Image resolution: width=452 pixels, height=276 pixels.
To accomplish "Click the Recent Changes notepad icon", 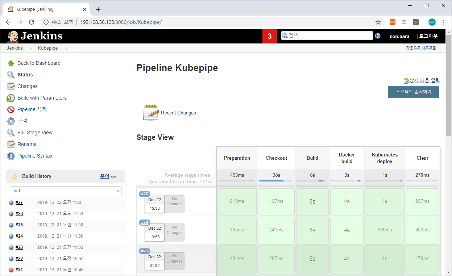I will pyautogui.click(x=151, y=113).
